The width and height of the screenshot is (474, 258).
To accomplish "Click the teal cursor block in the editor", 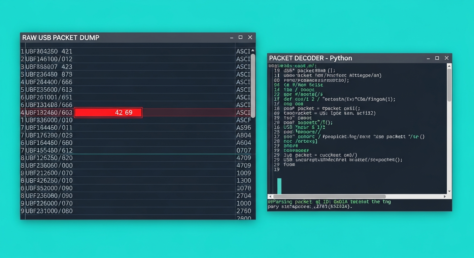I will [279, 186].
